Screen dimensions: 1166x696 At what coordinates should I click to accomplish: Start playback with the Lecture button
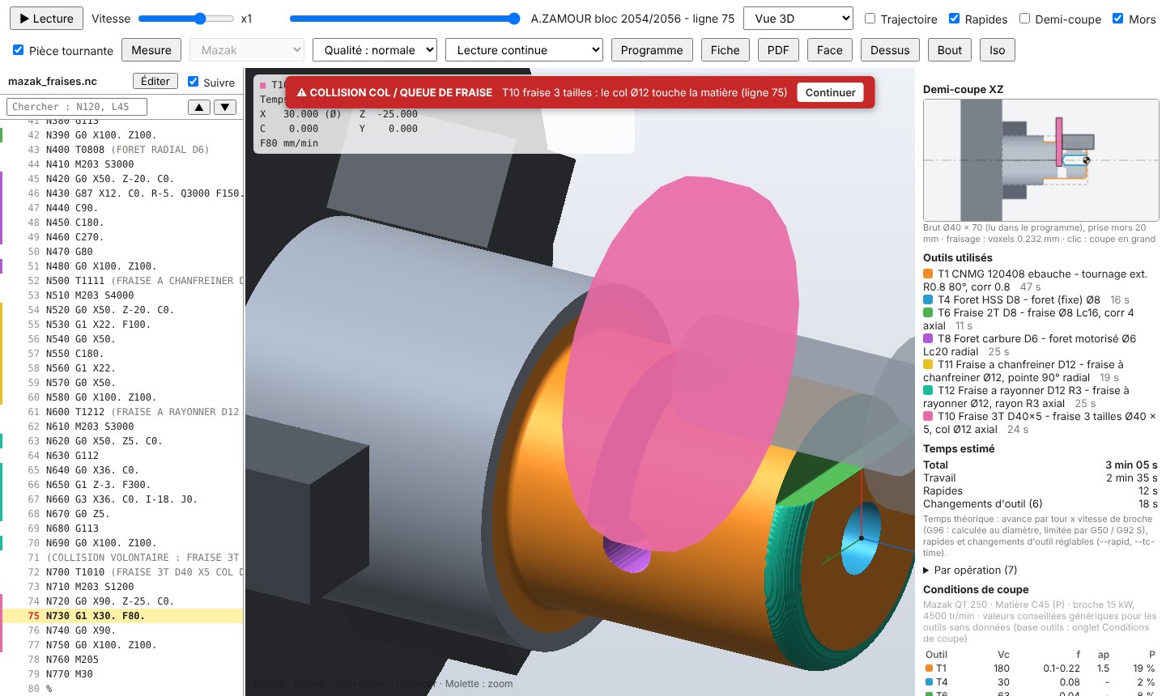(x=47, y=19)
